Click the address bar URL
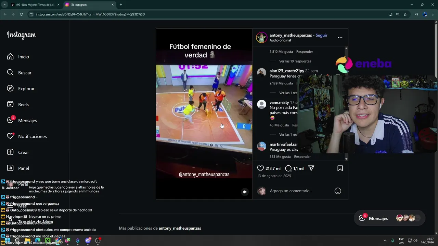This screenshot has height=246, width=438. pyautogui.click(x=90, y=14)
